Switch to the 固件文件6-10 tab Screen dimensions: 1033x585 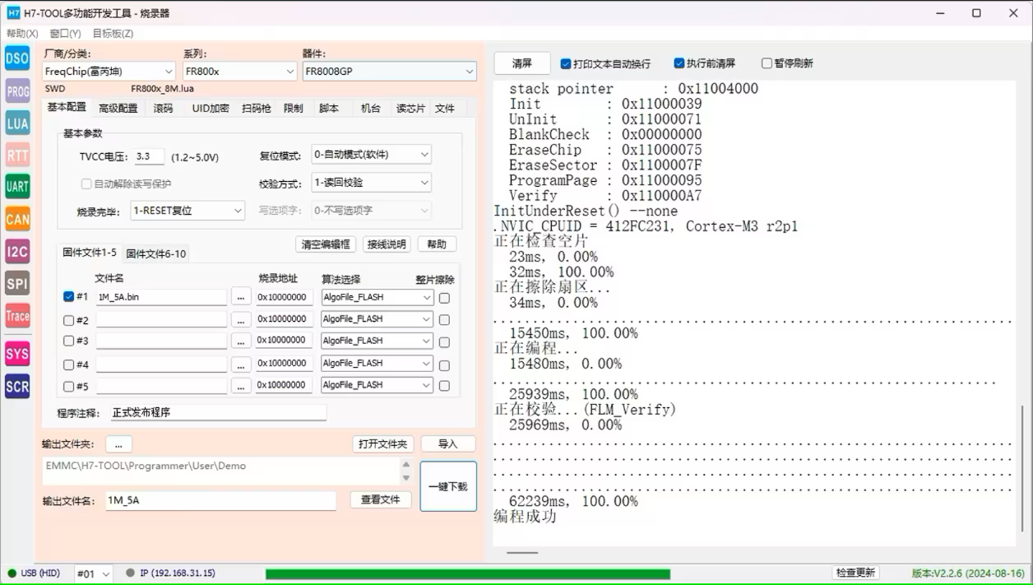tap(156, 254)
